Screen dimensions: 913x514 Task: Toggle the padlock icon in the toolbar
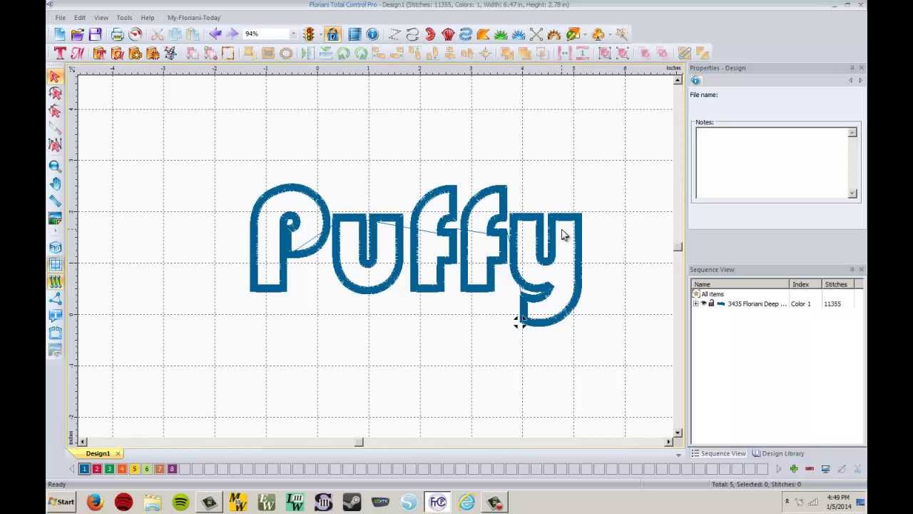coord(332,34)
